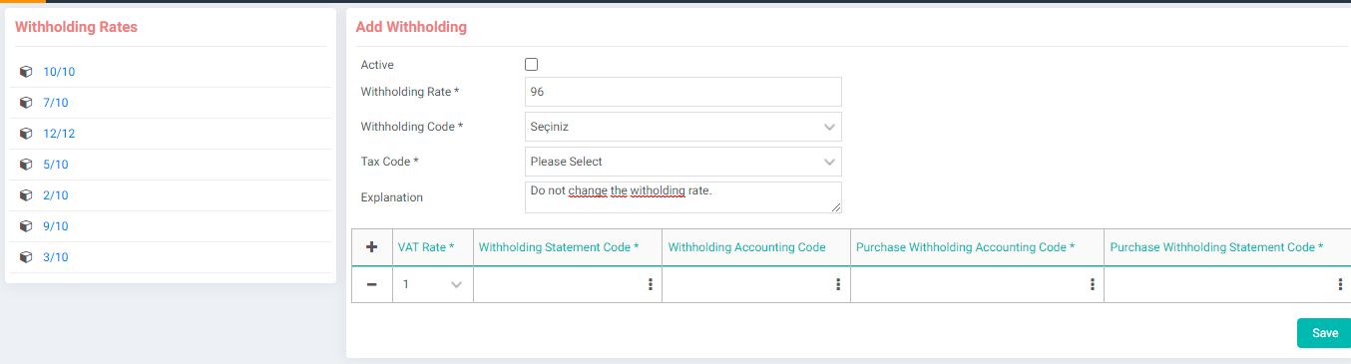The width and height of the screenshot is (1351, 364).
Task: Open the Tax Code Please Select dropdown
Action: click(683, 162)
